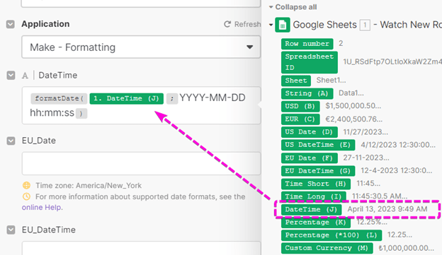The width and height of the screenshot is (442, 255).
Task: Click the 'A' text type icon beside DateTime
Action: [x=25, y=76]
